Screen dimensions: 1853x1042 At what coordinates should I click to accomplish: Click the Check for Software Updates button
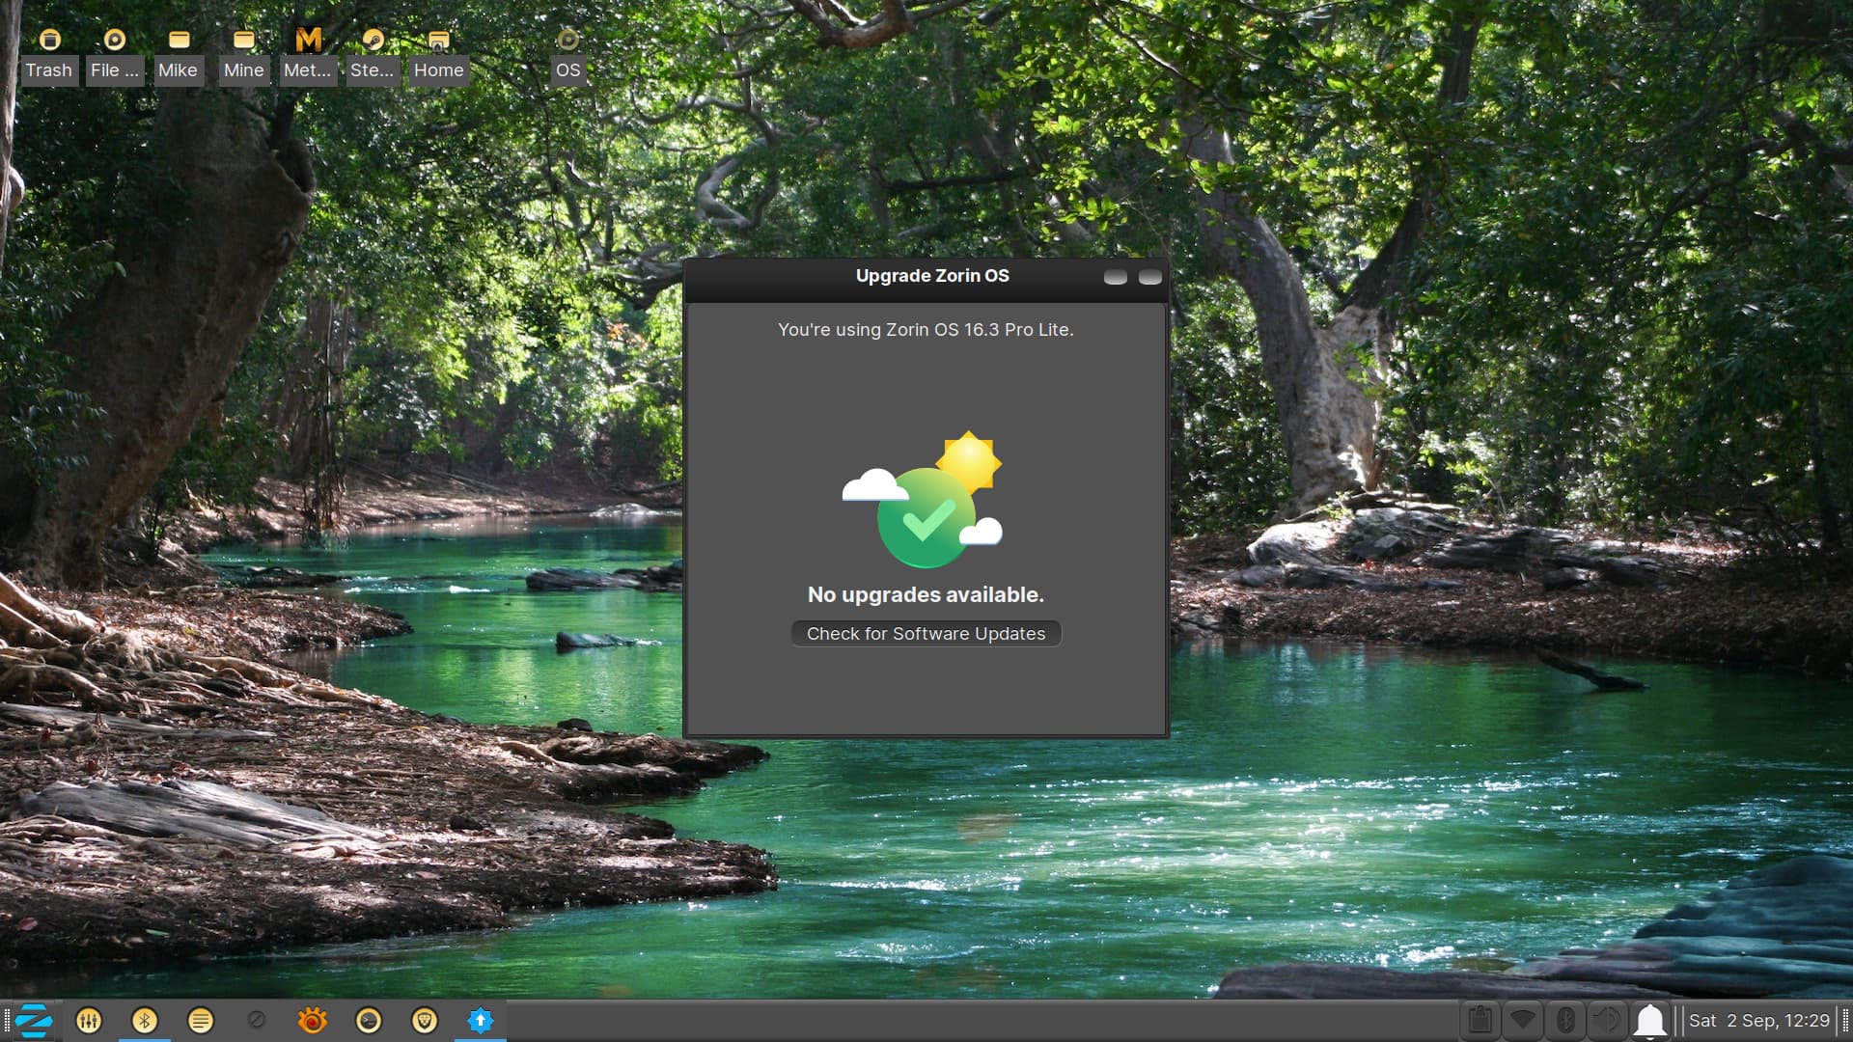[926, 634]
